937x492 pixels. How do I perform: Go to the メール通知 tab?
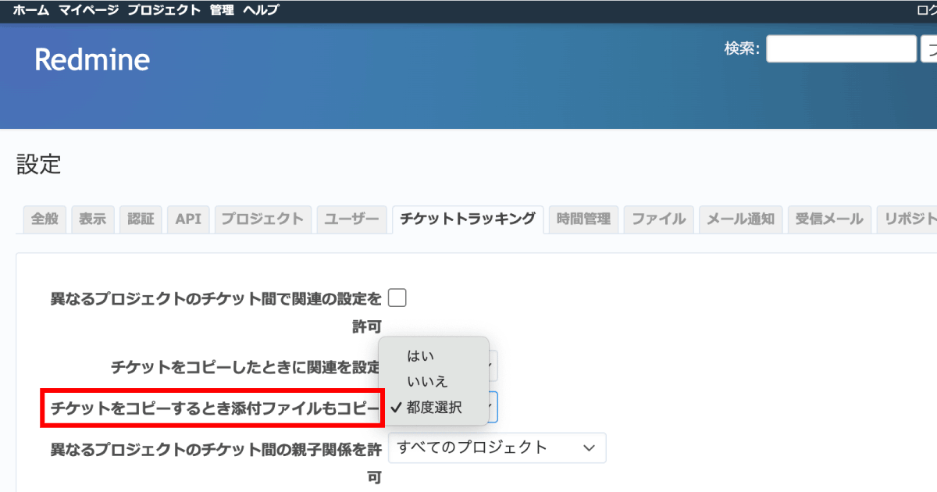(740, 219)
